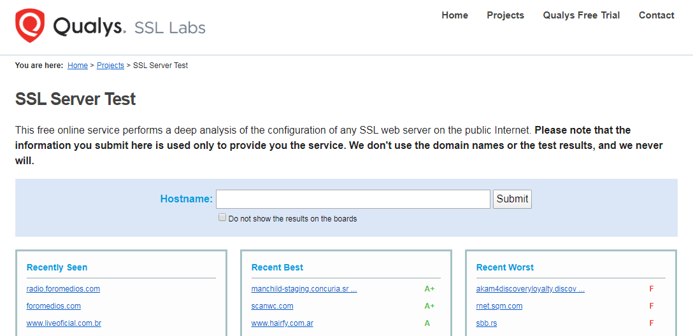Image resolution: width=693 pixels, height=336 pixels.
Task: Open the Projects navigation menu item
Action: [x=505, y=15]
